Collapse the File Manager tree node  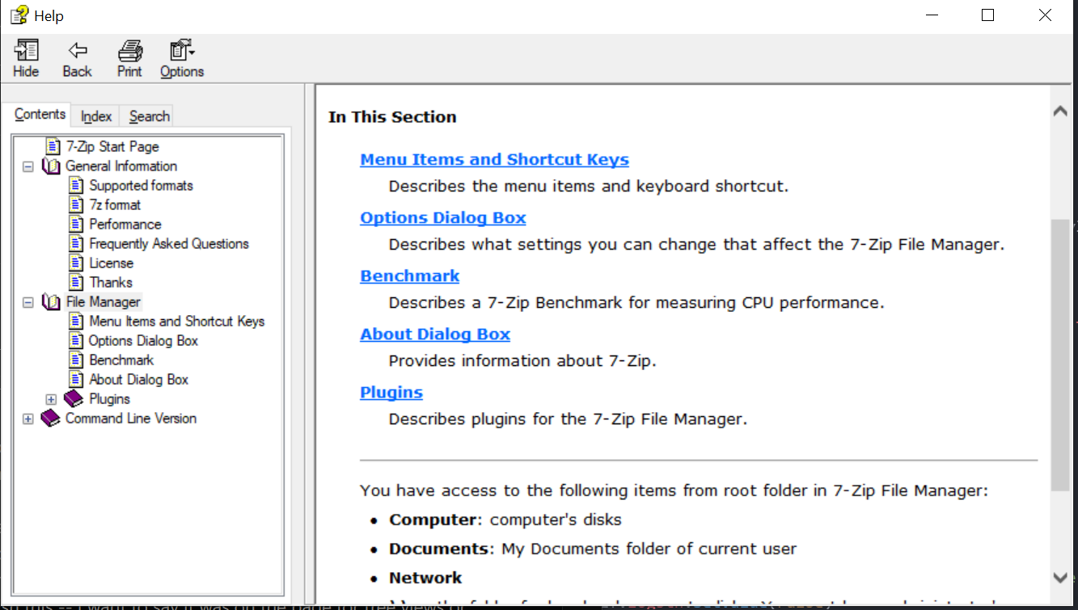click(28, 302)
